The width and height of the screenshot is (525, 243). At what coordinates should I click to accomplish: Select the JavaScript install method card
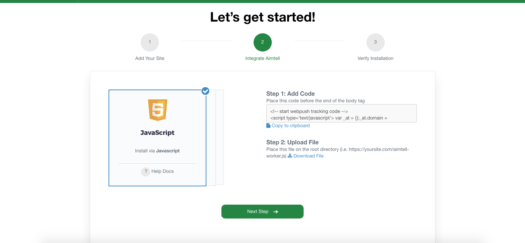pos(157,138)
